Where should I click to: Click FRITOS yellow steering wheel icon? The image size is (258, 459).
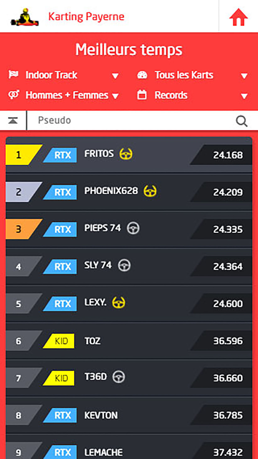[126, 154]
